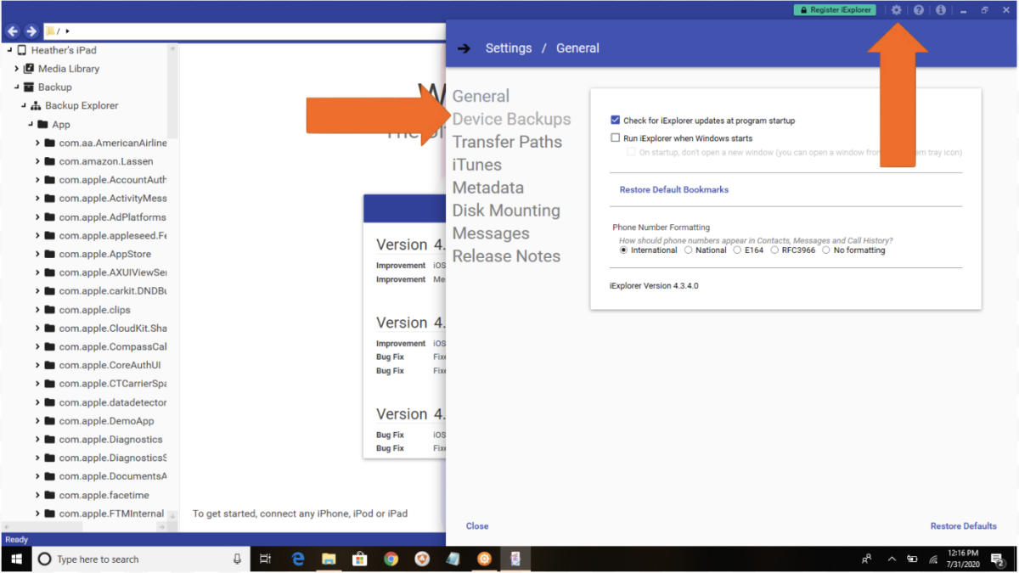The image size is (1019, 573).
Task: Open the info icon in title bar
Action: (x=940, y=10)
